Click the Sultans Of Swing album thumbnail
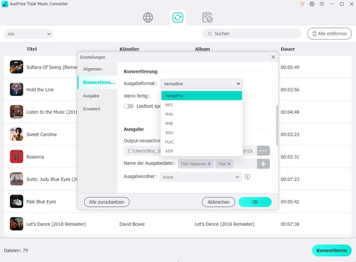 point(17,67)
